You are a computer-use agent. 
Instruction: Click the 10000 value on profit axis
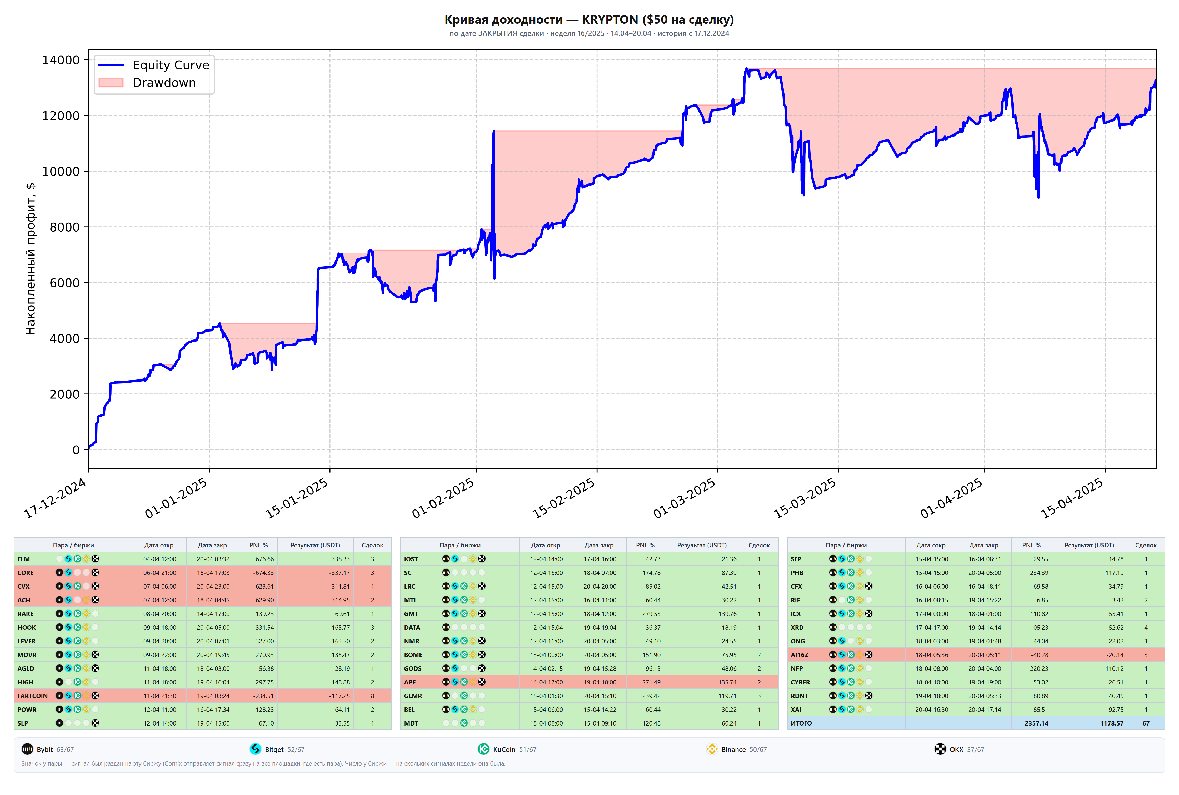(61, 171)
